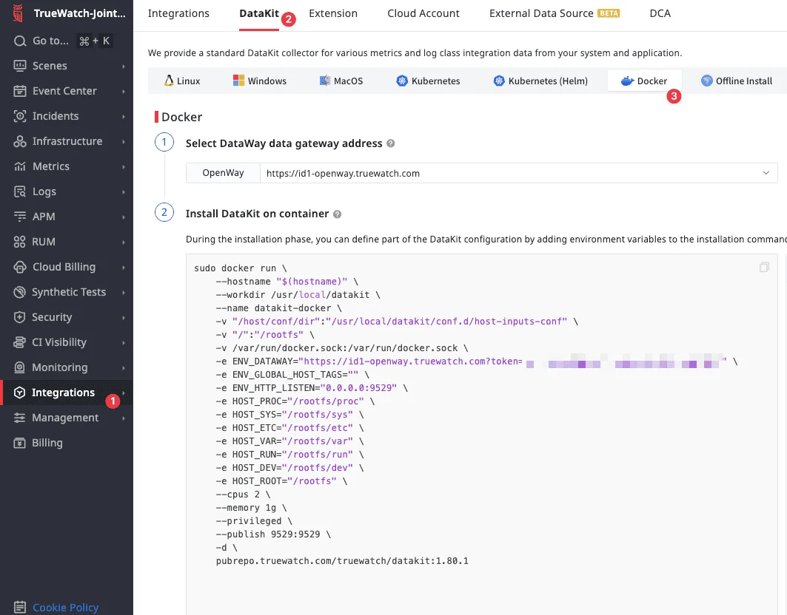
Task: Select the Kubernetes install tab
Action: (428, 81)
